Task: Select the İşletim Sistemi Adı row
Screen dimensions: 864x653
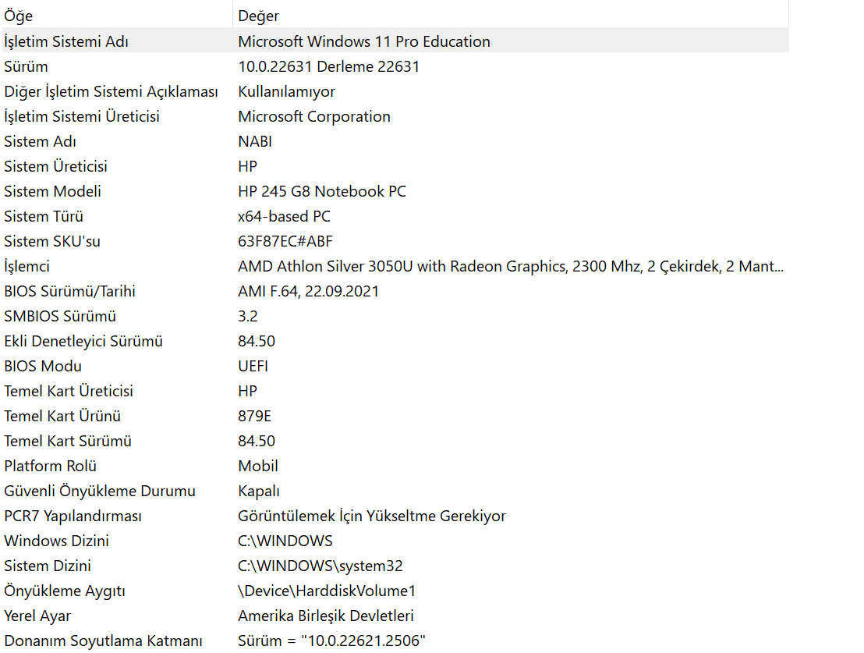Action: pos(395,41)
